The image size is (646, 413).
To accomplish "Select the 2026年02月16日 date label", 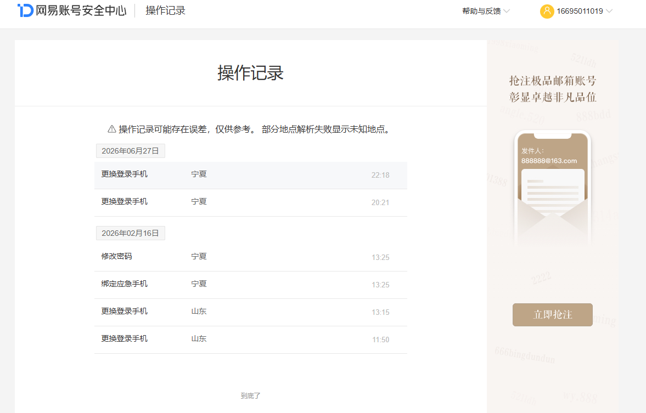I will (x=130, y=233).
